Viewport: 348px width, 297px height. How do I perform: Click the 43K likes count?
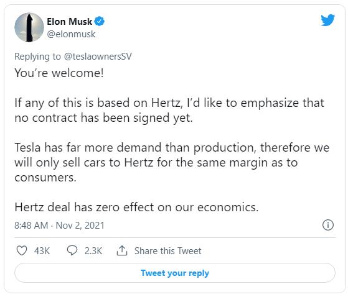[x=42, y=251]
